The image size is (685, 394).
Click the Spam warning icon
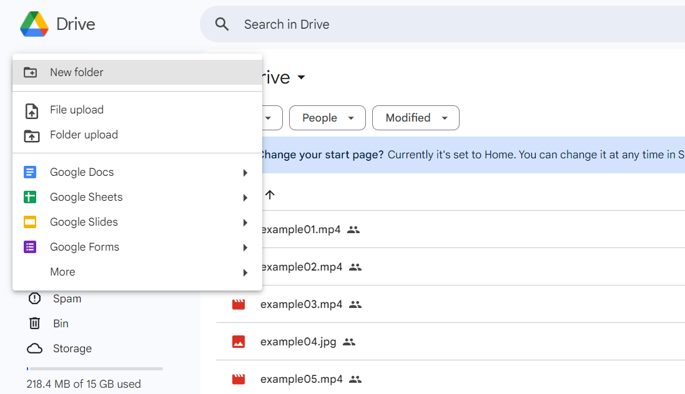point(34,299)
